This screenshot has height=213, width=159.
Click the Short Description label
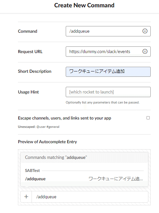(35, 71)
